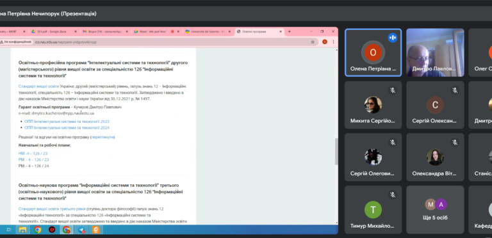Viewport: 492px width, 238px height.
Task: Click the scroll-down arrow of the page scrollbar
Action: point(336,223)
